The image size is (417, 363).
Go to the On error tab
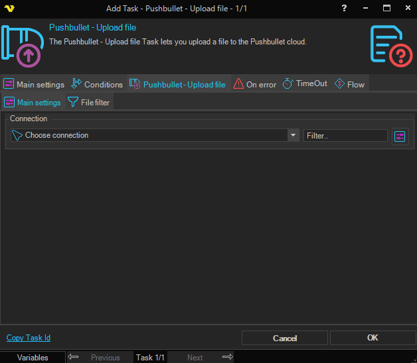(255, 84)
